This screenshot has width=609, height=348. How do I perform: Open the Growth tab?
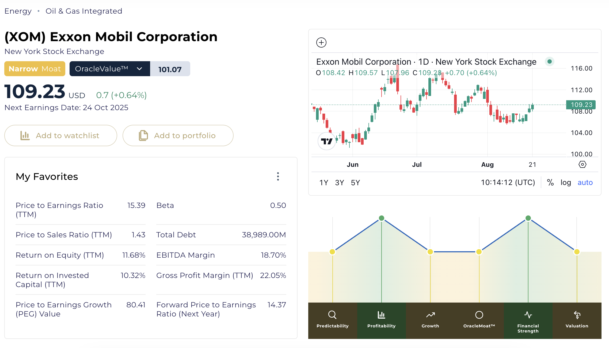pos(430,321)
